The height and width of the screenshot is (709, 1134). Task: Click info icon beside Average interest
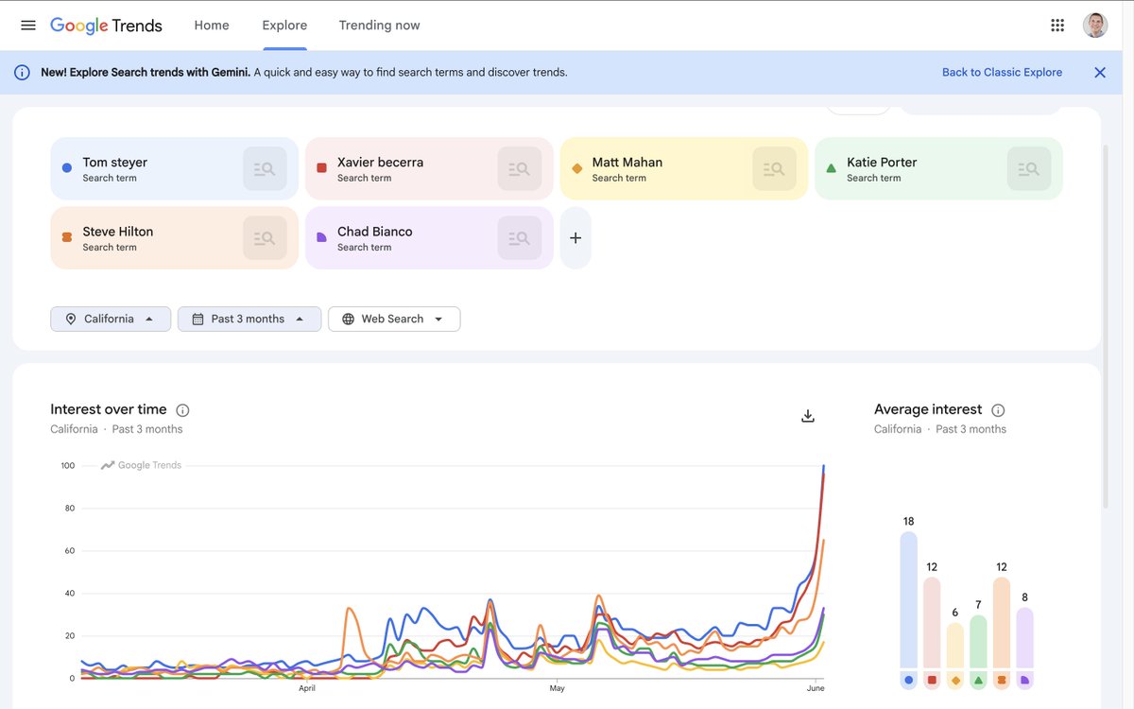point(998,410)
